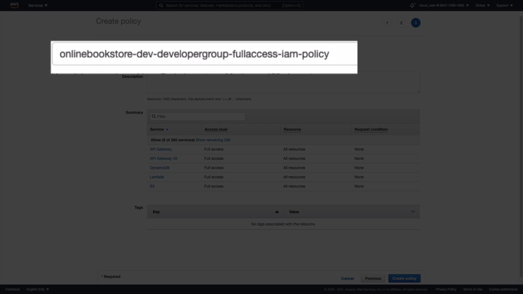Click the Value column sort arrow
The width and height of the screenshot is (523, 294).
[x=413, y=212]
